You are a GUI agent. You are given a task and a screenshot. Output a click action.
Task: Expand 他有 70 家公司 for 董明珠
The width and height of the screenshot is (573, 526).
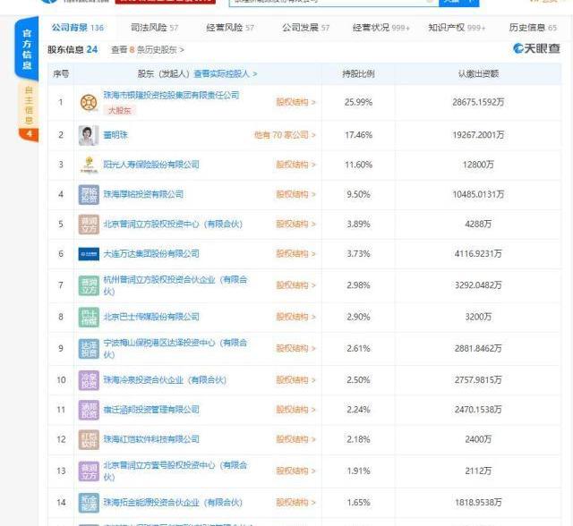tap(285, 135)
